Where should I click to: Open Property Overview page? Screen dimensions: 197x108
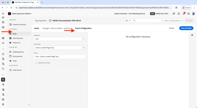(19, 24)
